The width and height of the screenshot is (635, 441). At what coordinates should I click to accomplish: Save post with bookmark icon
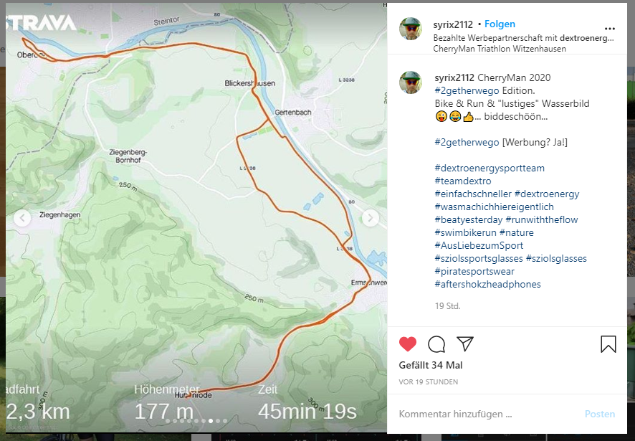[608, 344]
